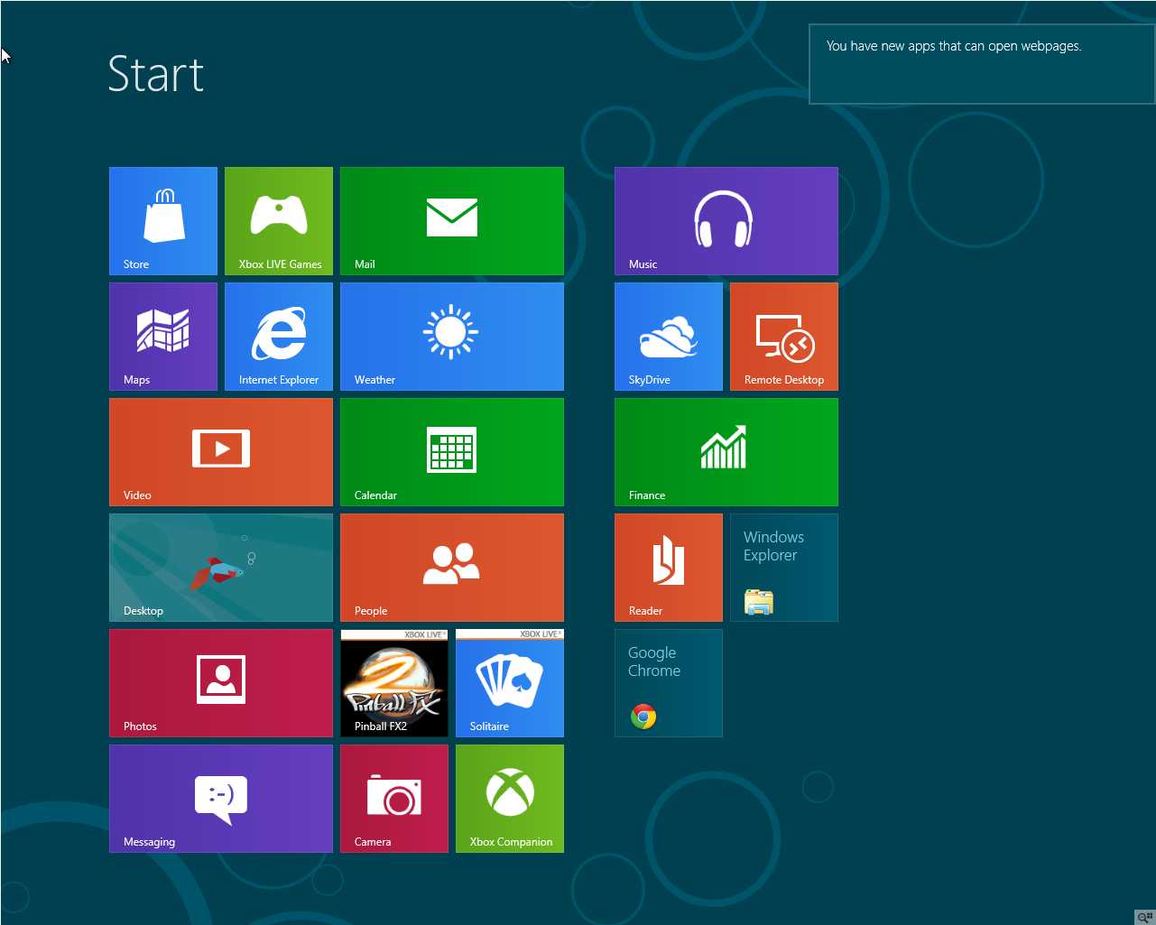Screen dimensions: 1156x925
Task: Open the Camera tile
Action: coord(394,799)
